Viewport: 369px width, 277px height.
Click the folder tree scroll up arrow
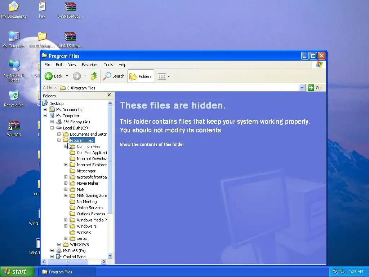pos(110,103)
